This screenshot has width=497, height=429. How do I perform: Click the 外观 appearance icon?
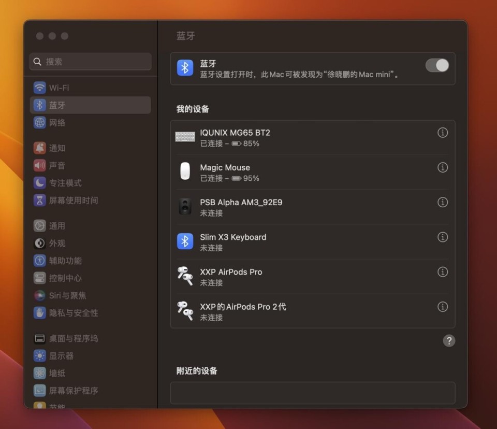(40, 243)
